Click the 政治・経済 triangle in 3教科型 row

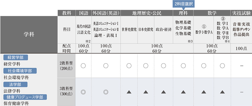[163, 92]
